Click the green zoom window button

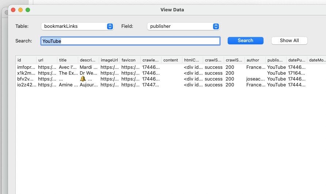tap(28, 10)
